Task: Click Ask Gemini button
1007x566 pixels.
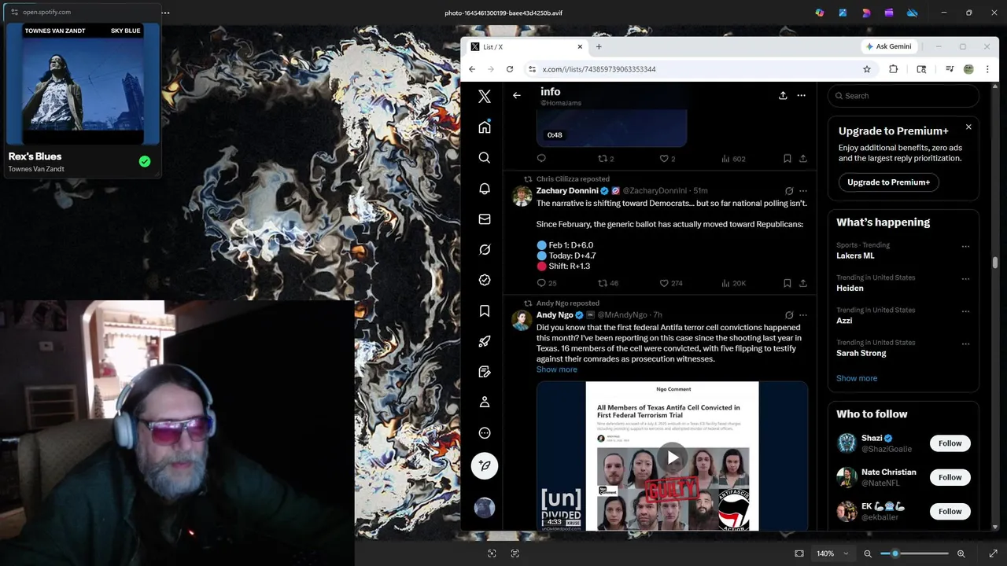Action: pyautogui.click(x=888, y=46)
